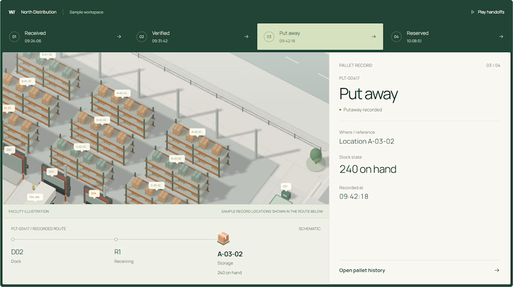
Task: Click the Sample workspace label
Action: (x=86, y=12)
